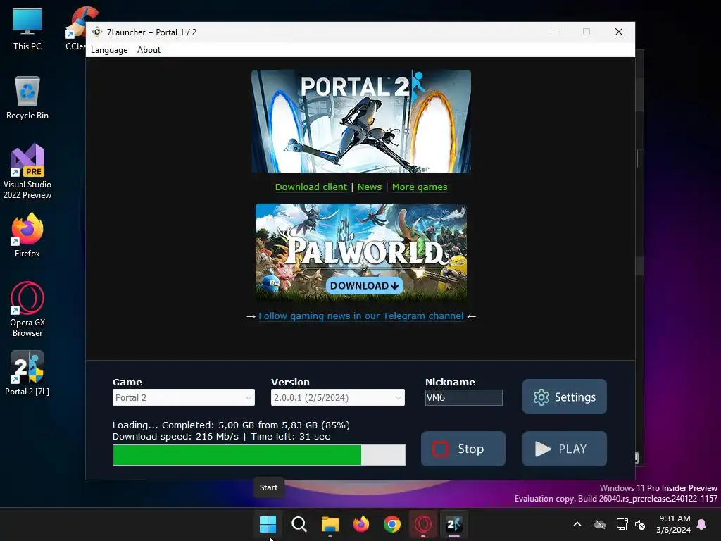Open Google Chrome from the taskbar
This screenshot has height=541, width=721.
[391, 524]
